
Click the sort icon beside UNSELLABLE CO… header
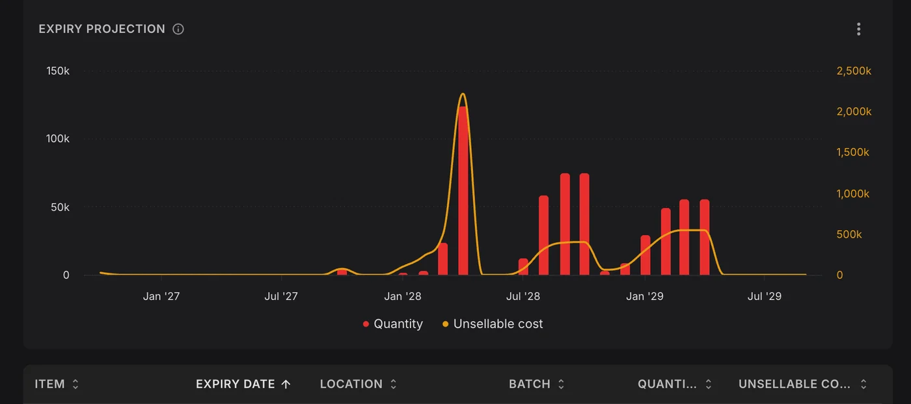pos(863,384)
